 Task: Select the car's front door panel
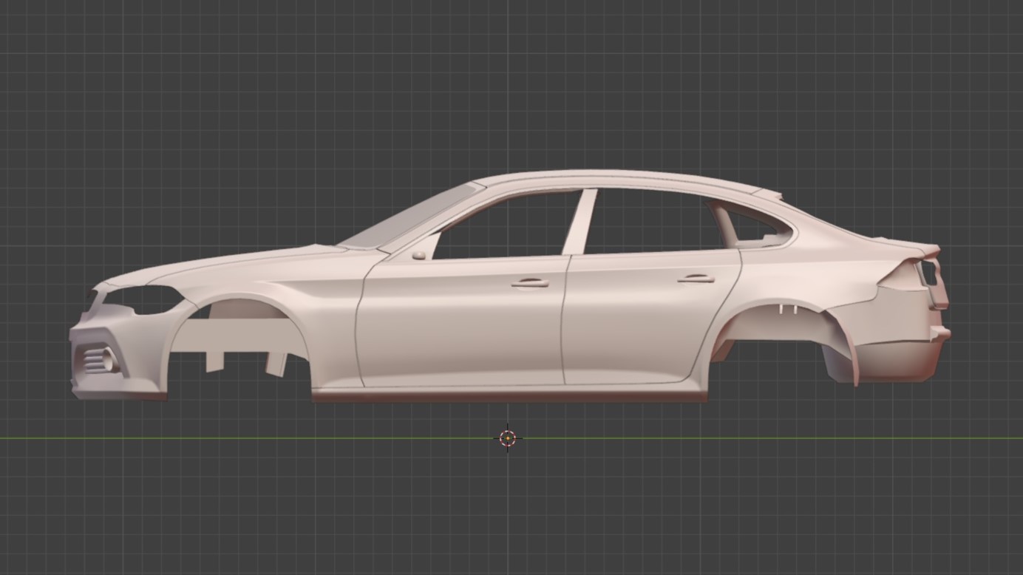[462, 321]
